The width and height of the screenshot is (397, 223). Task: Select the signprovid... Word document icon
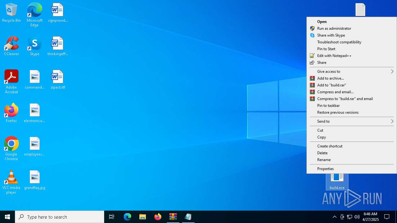(x=58, y=13)
